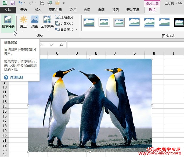Click the Save icon in quick access toolbar

point(12,3)
